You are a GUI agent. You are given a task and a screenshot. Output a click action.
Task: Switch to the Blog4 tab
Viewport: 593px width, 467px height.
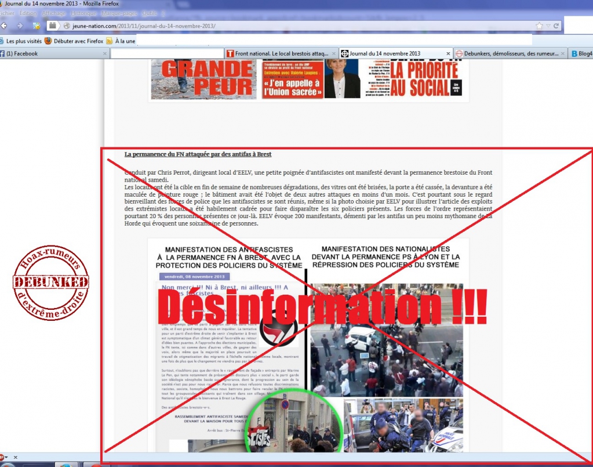coord(581,54)
